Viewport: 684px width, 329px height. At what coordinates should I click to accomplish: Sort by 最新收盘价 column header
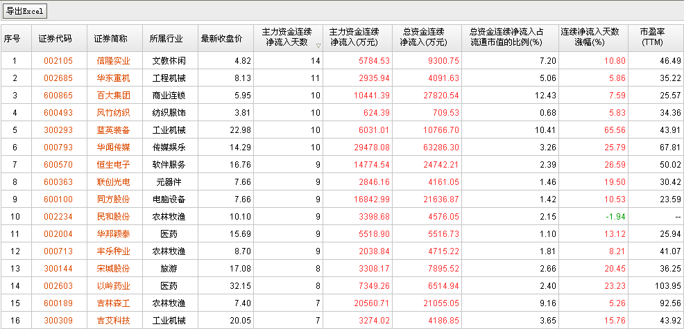coord(221,37)
